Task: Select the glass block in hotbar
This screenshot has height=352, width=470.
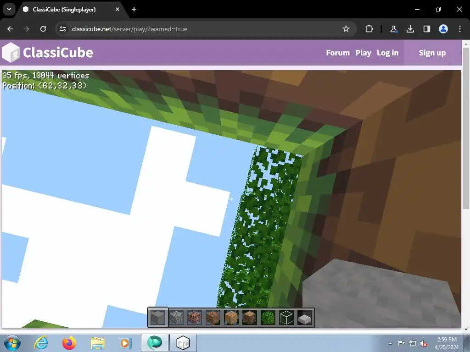Action: pos(286,317)
